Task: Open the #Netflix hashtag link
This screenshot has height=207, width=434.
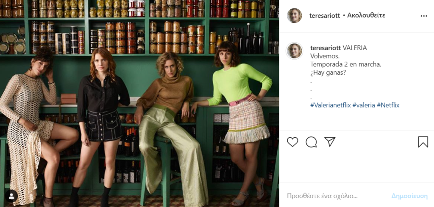Action: point(388,105)
